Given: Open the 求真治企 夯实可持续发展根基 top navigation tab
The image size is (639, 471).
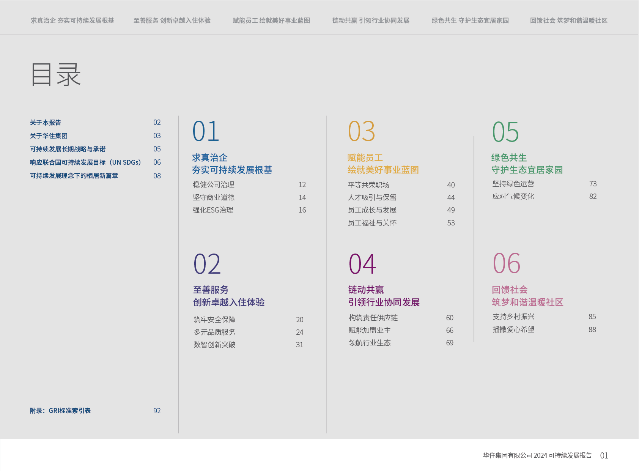Looking at the screenshot, I should pyautogui.click(x=72, y=20).
